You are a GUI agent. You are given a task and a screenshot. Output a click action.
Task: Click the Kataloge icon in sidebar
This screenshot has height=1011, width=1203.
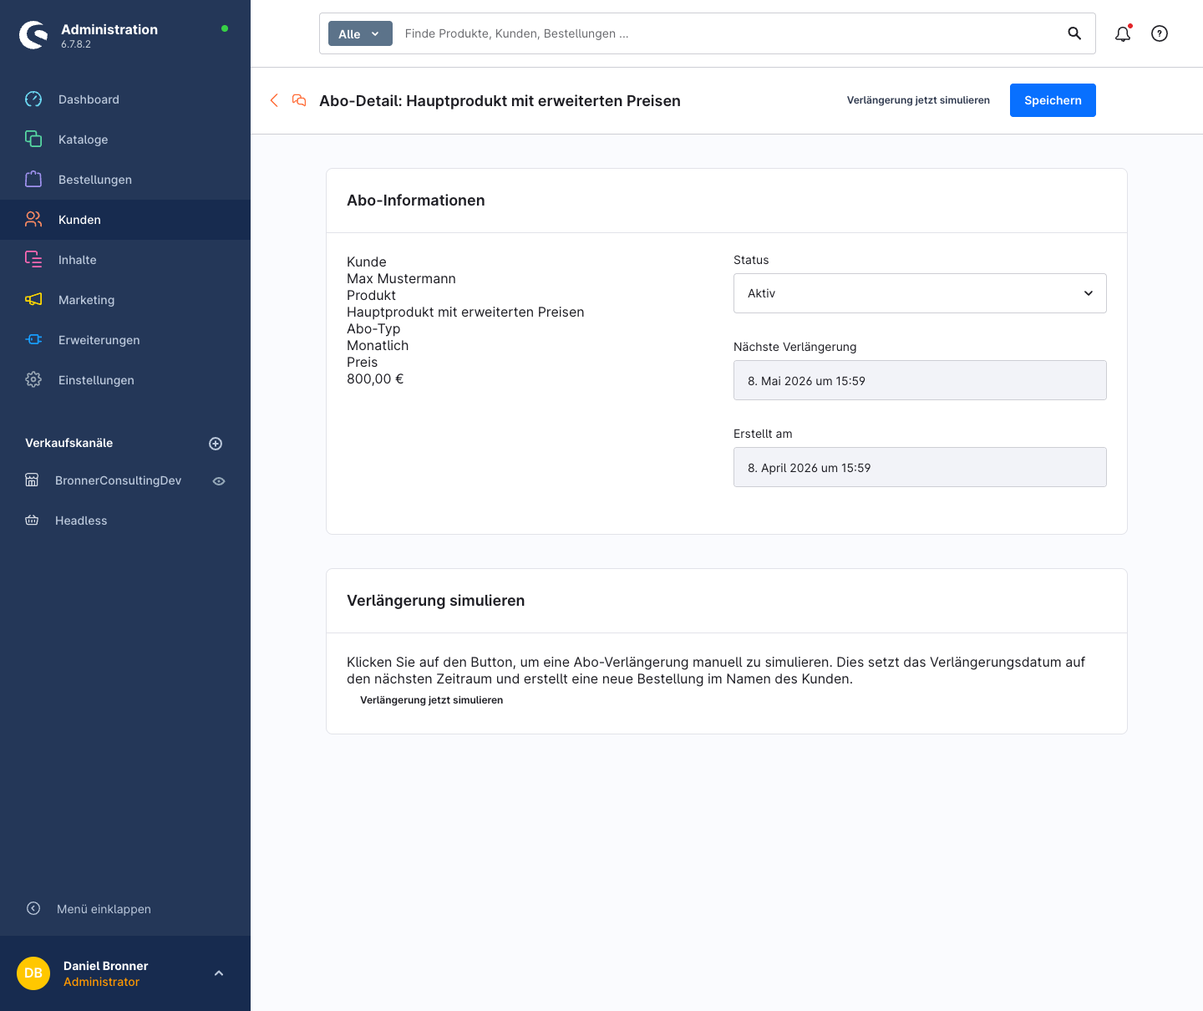33,140
